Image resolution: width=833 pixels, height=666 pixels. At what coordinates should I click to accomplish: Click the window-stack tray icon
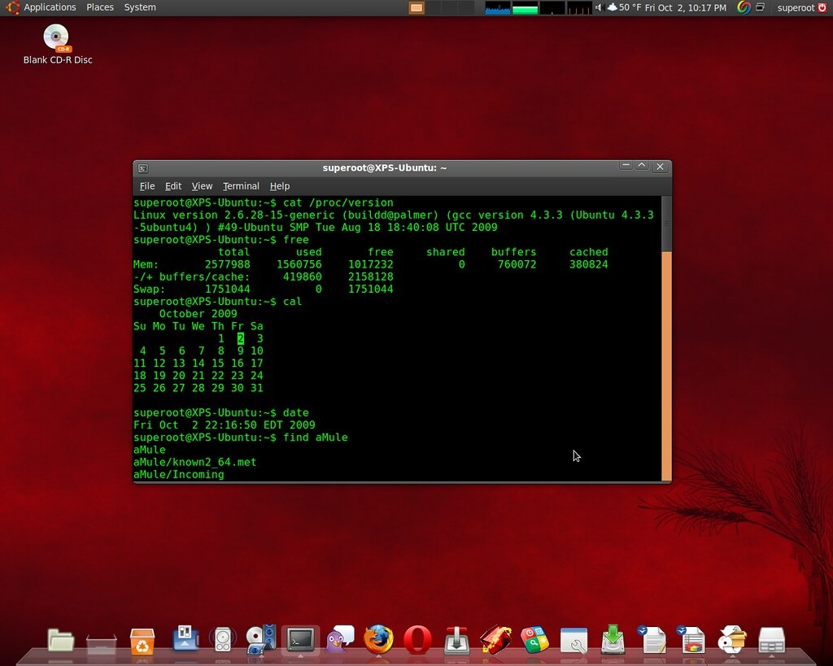point(761,7)
